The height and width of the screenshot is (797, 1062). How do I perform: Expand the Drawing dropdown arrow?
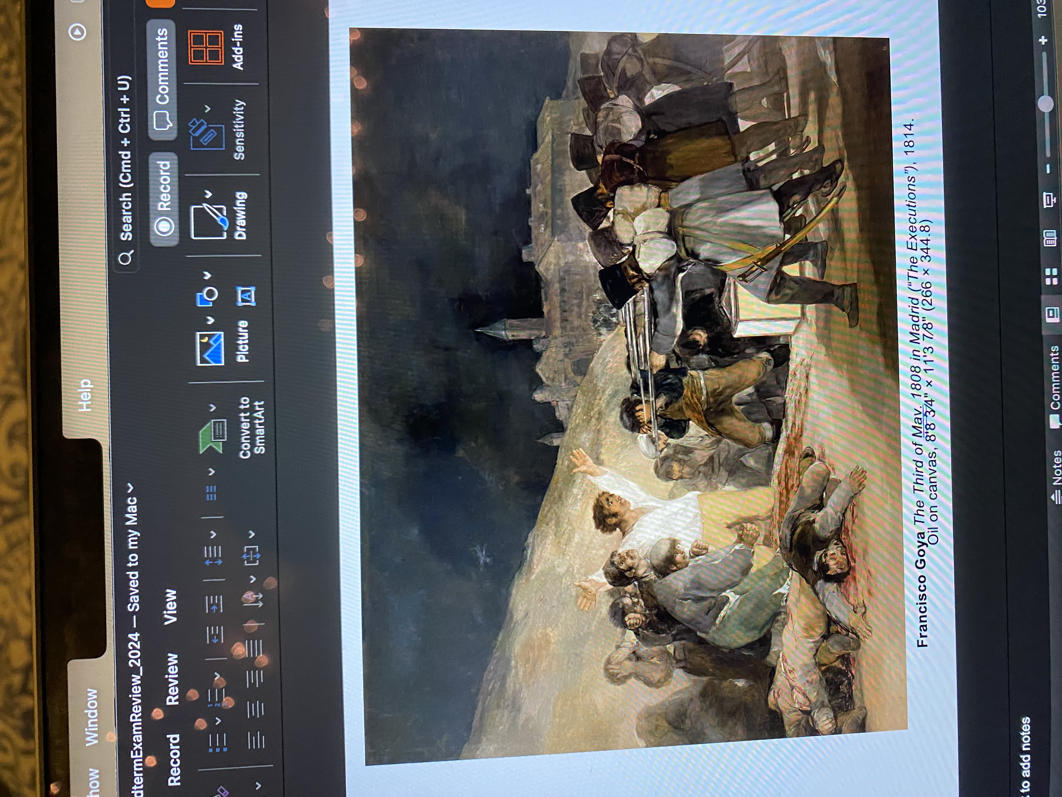pyautogui.click(x=207, y=195)
